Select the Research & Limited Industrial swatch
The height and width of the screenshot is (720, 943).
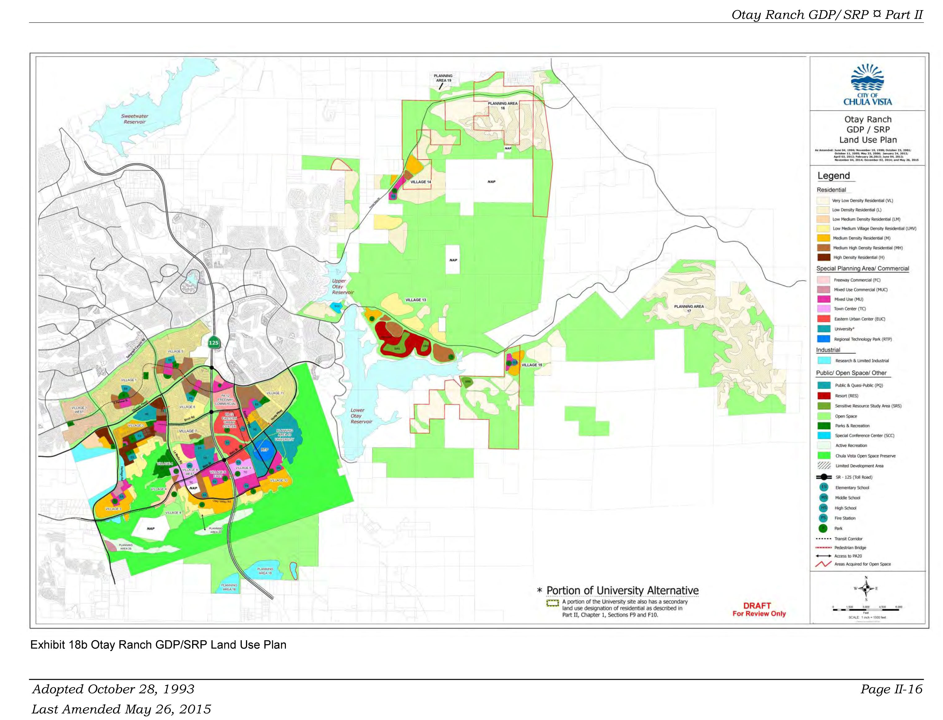point(824,360)
